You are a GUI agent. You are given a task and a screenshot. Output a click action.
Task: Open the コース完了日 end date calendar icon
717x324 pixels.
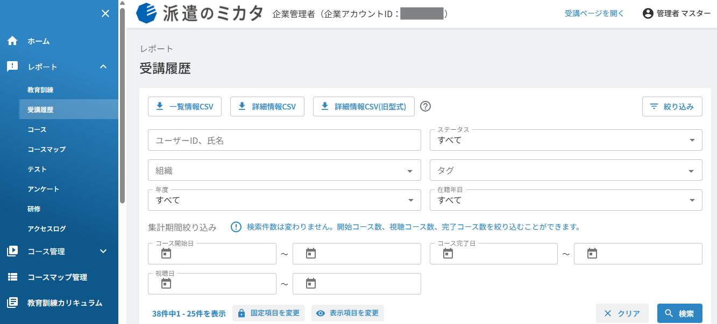click(x=592, y=254)
